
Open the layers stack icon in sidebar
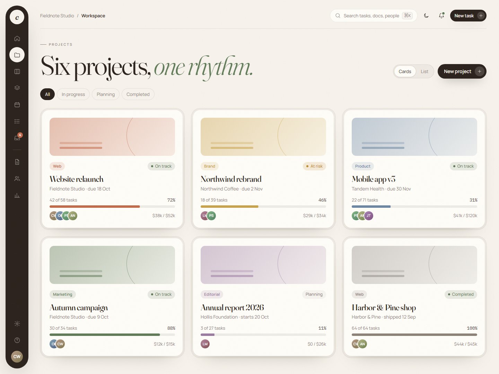pyautogui.click(x=17, y=88)
